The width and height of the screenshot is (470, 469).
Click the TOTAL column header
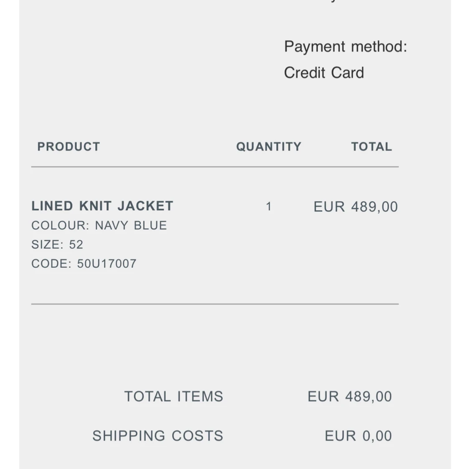pos(371,147)
